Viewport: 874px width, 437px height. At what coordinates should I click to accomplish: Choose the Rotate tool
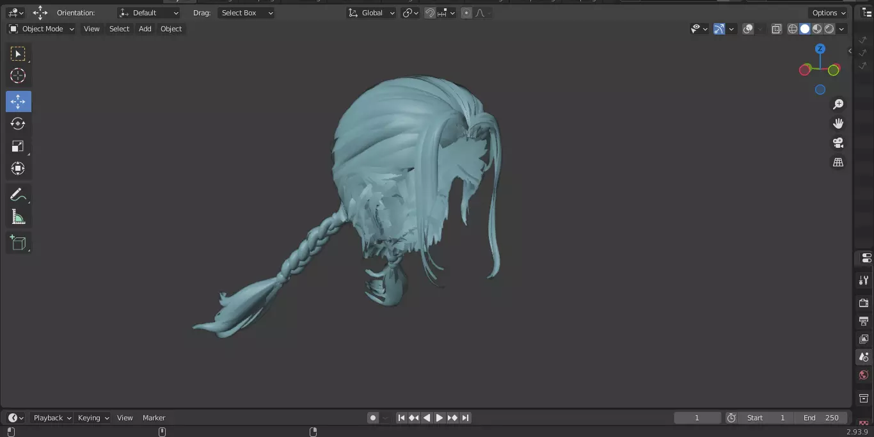pyautogui.click(x=18, y=123)
